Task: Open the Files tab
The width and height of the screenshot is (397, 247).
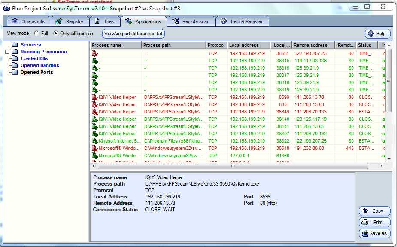Action: 105,21
